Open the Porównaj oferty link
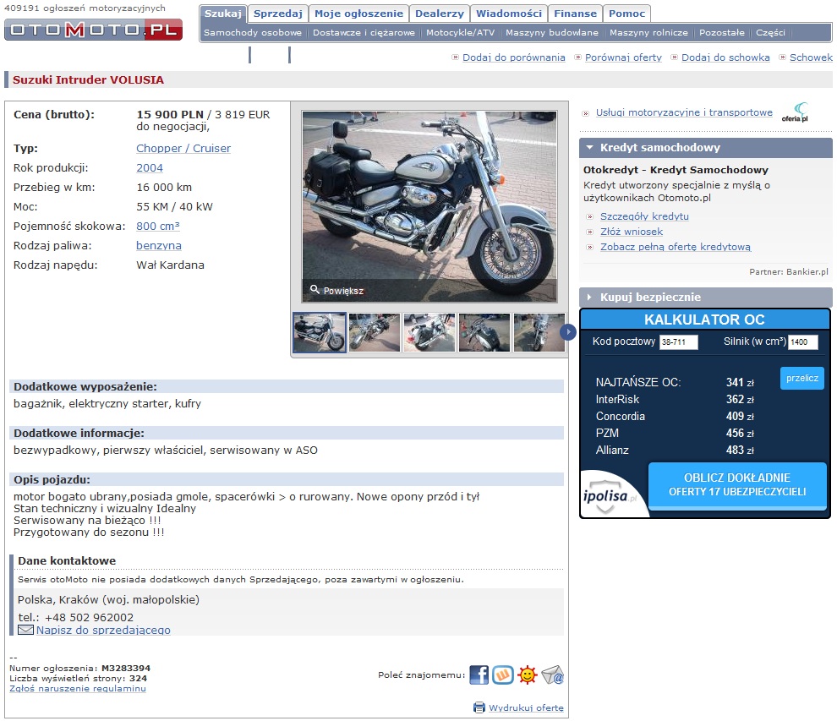The image size is (837, 721). pyautogui.click(x=623, y=57)
